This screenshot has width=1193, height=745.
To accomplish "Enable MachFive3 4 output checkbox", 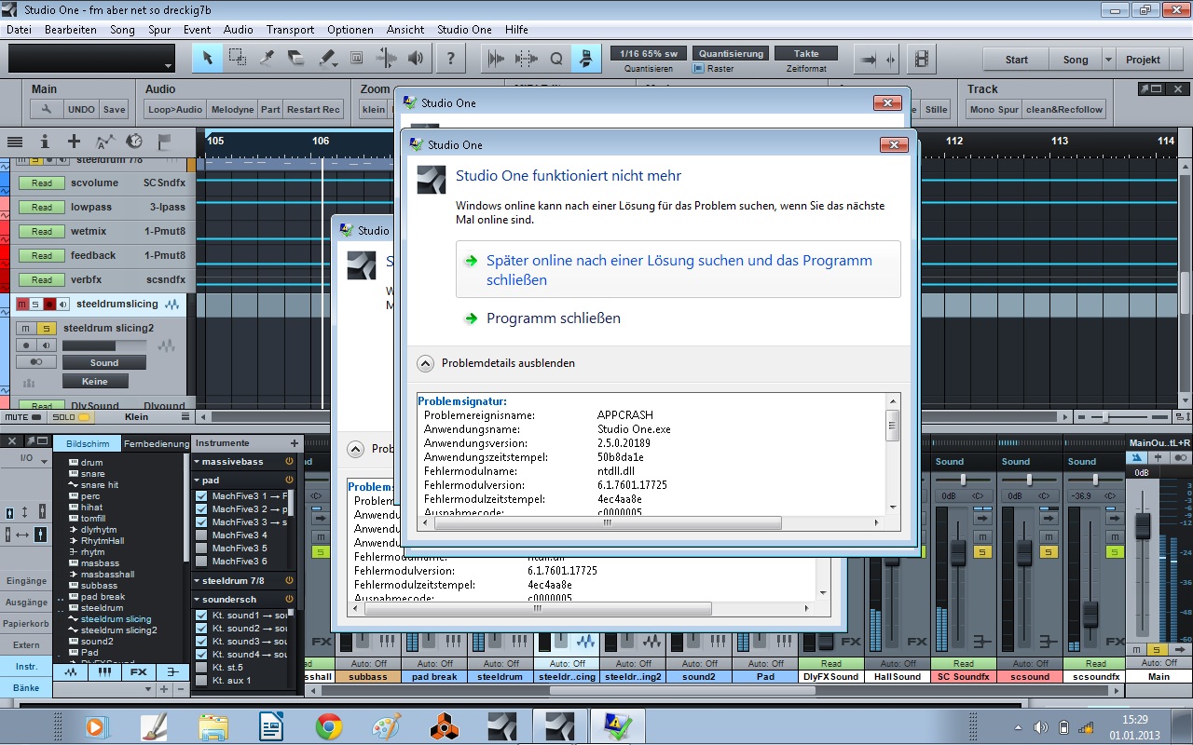I will pos(201,535).
